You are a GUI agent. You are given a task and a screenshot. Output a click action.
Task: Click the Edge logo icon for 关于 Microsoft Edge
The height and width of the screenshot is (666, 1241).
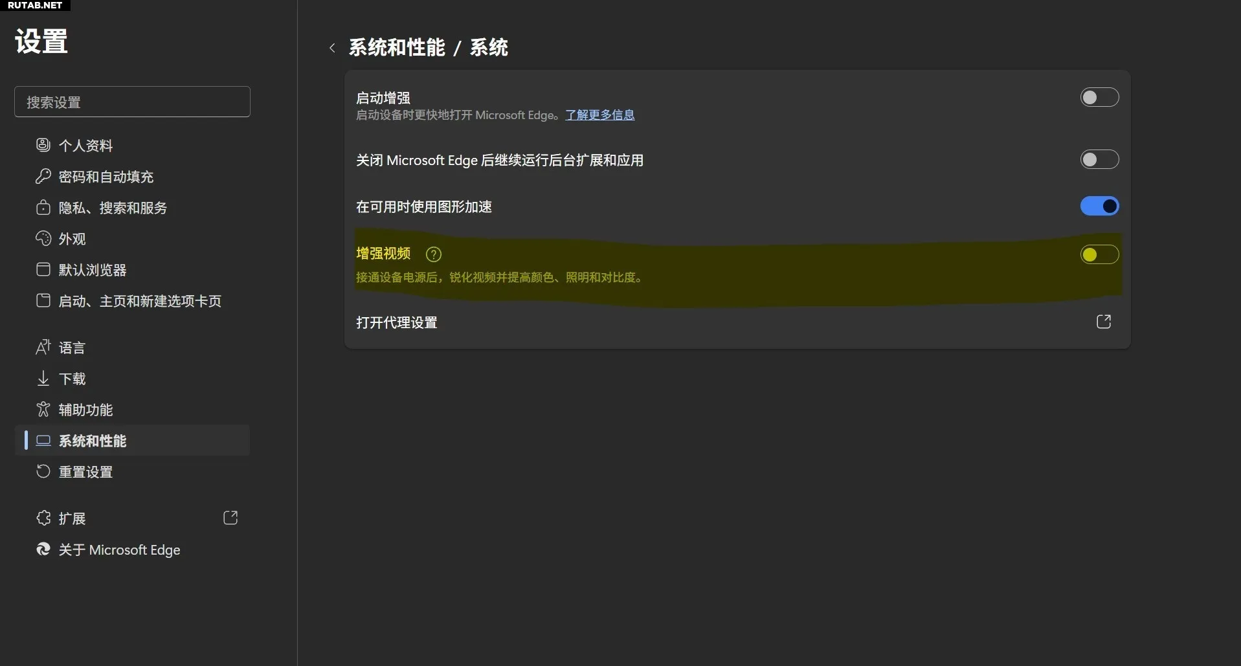pyautogui.click(x=43, y=549)
